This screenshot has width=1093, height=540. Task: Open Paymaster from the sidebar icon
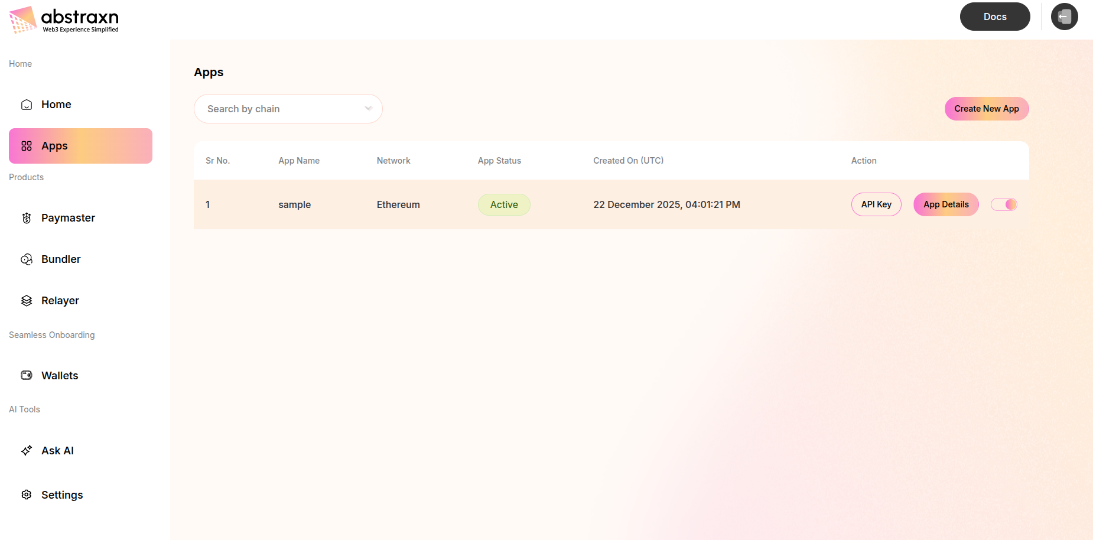[26, 217]
